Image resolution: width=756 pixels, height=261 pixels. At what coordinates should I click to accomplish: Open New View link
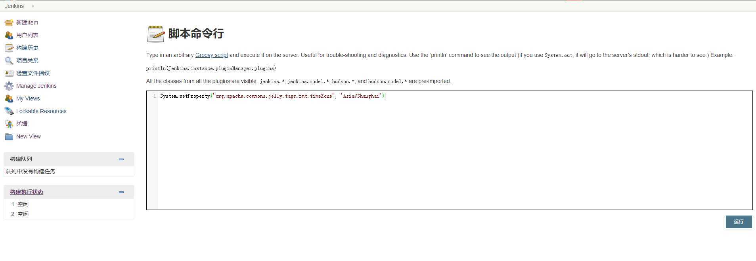(29, 136)
